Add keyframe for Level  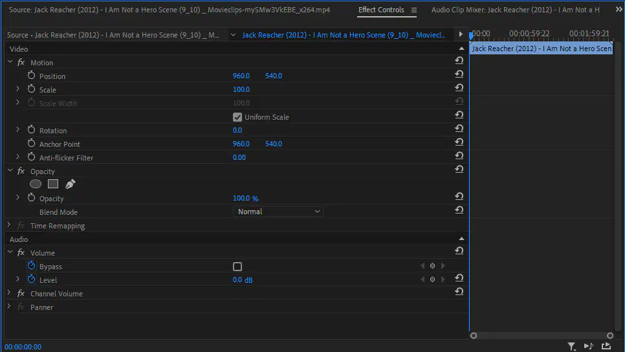pyautogui.click(x=432, y=280)
